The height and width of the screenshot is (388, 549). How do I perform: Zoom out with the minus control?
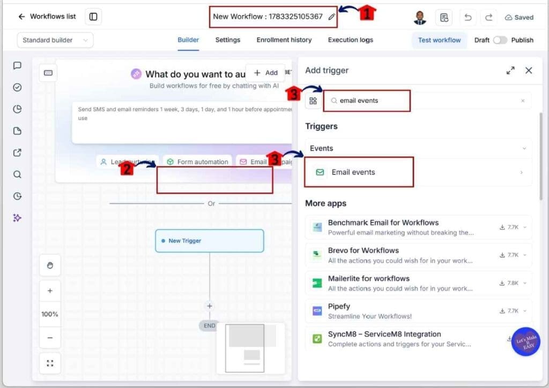[x=50, y=338]
